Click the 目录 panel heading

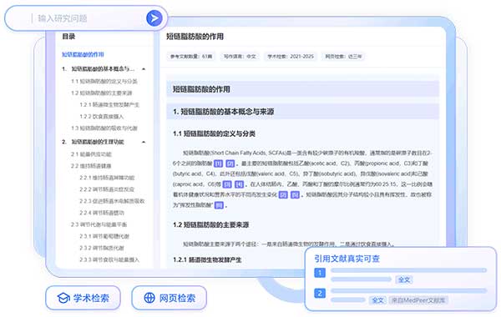pyautogui.click(x=68, y=37)
